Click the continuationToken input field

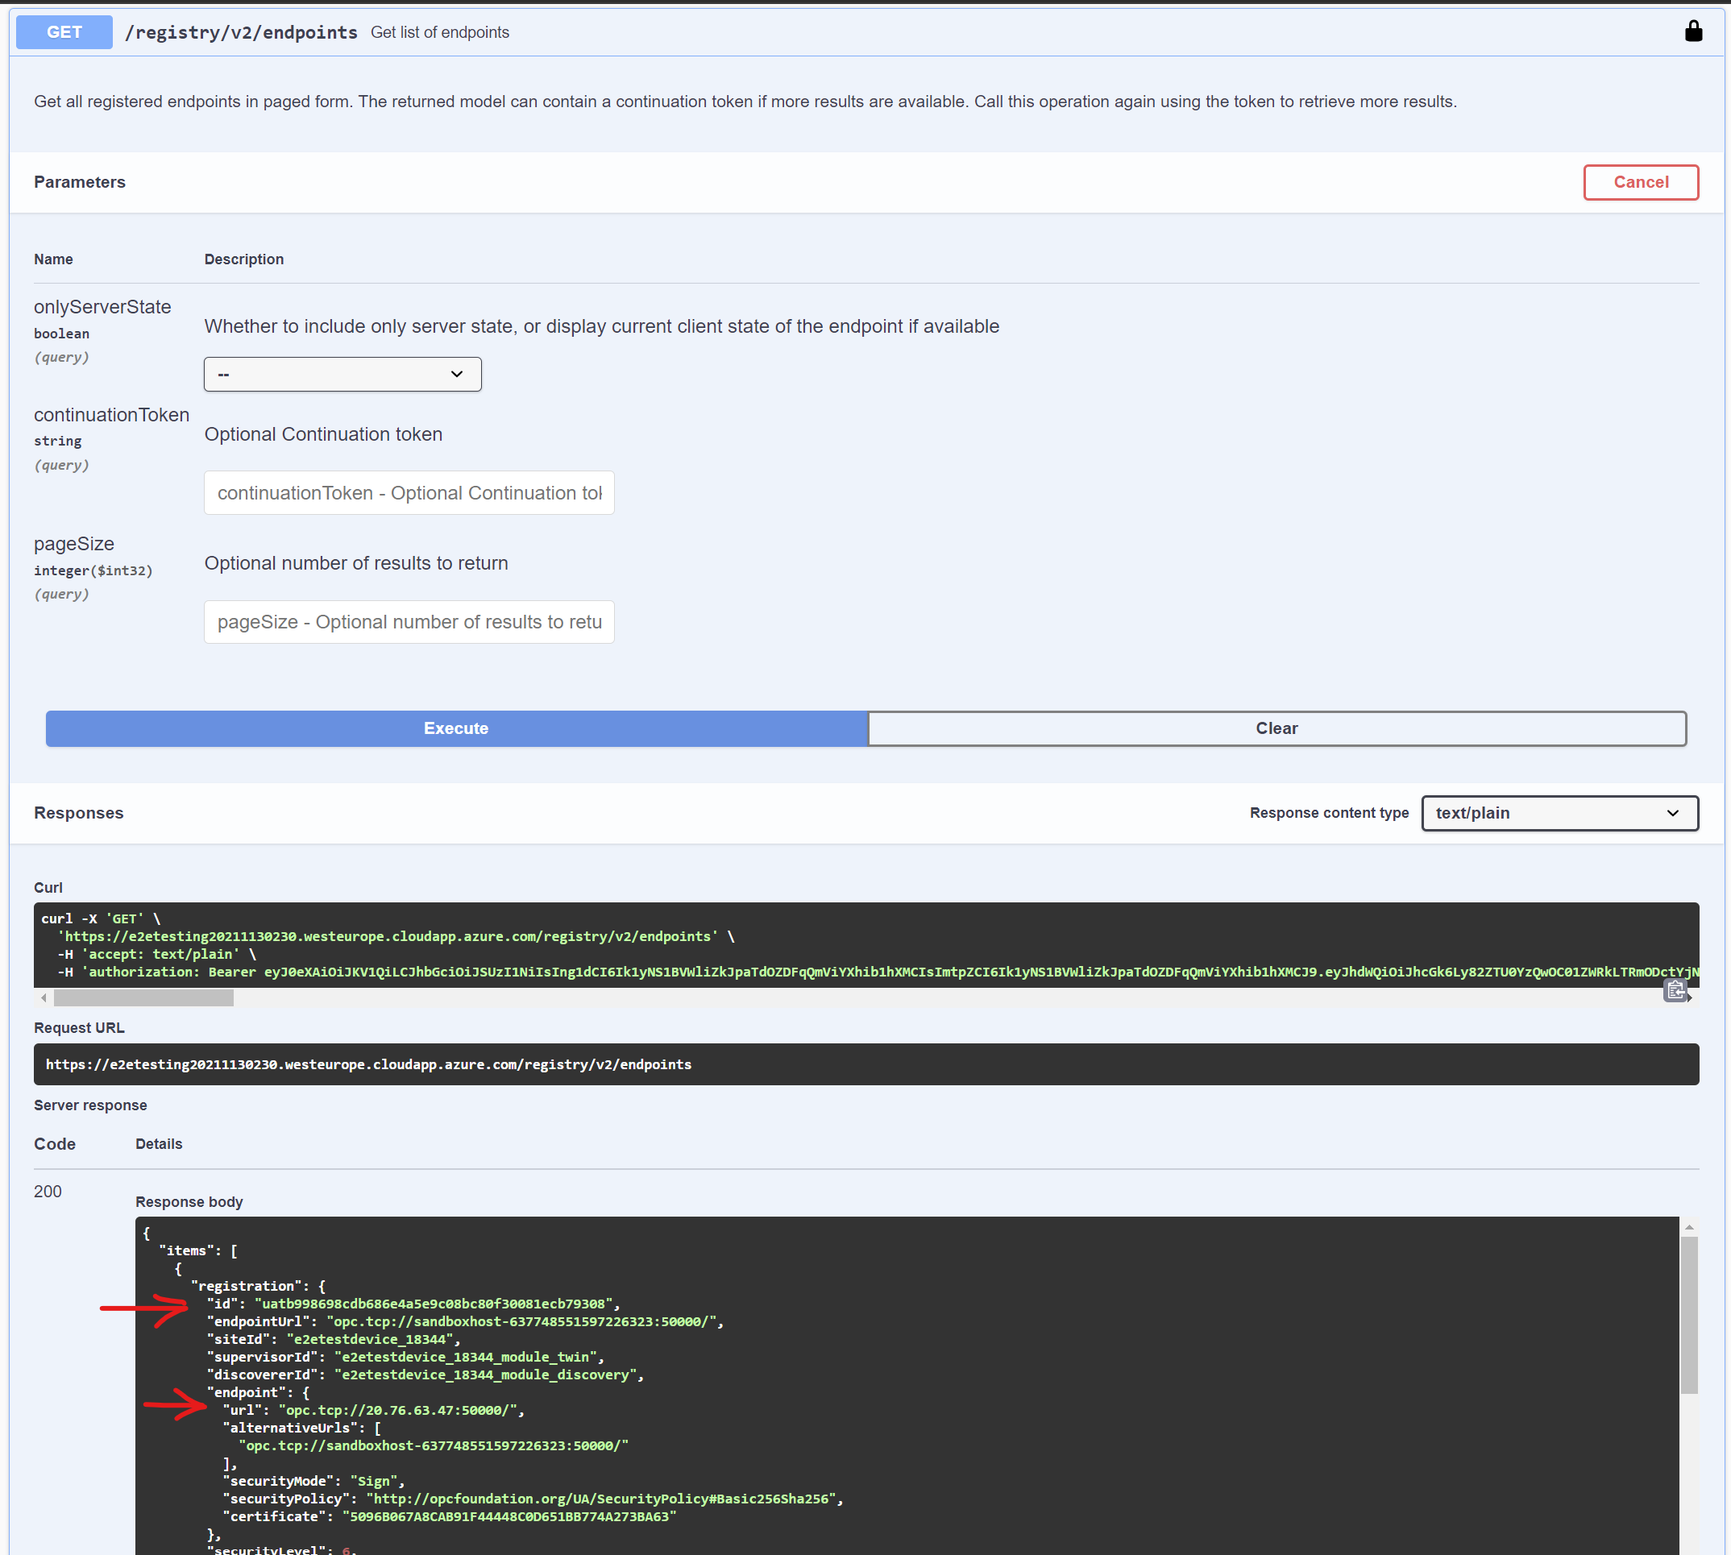[x=409, y=492]
